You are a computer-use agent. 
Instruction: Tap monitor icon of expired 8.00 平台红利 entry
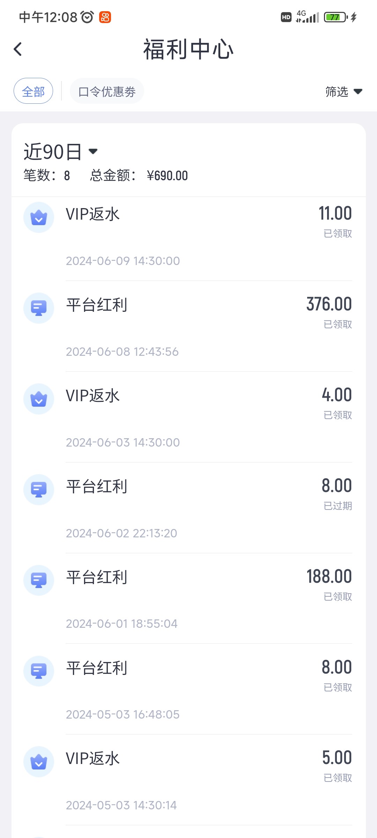pos(39,490)
